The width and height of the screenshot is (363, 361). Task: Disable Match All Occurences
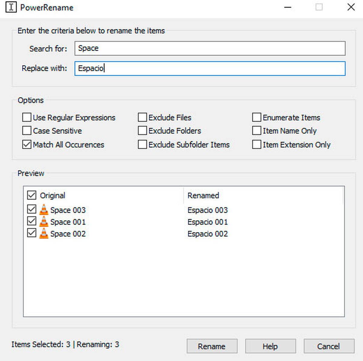pos(26,144)
